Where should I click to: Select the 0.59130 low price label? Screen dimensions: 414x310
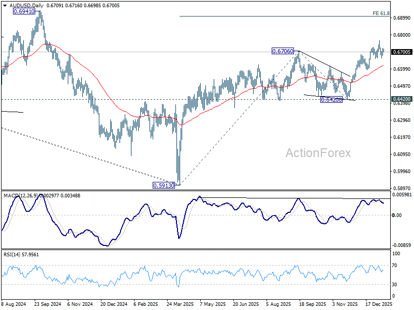(163, 185)
